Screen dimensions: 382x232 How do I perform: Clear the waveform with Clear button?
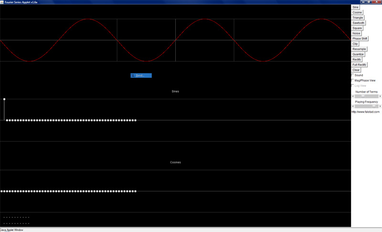356,70
